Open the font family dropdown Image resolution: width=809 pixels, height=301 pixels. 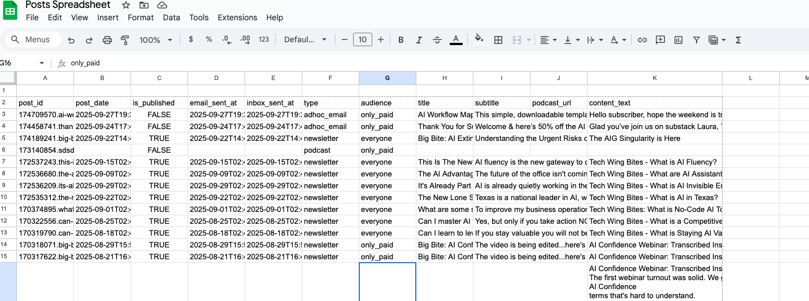point(305,39)
